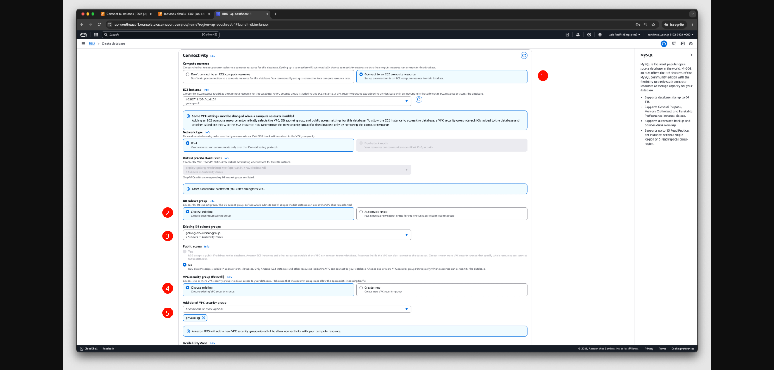Open Connectivity Info link

[x=212, y=56]
